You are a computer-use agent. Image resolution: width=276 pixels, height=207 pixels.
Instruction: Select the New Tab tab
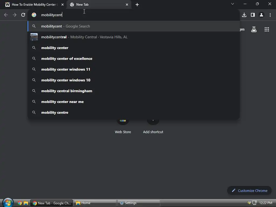[99, 5]
